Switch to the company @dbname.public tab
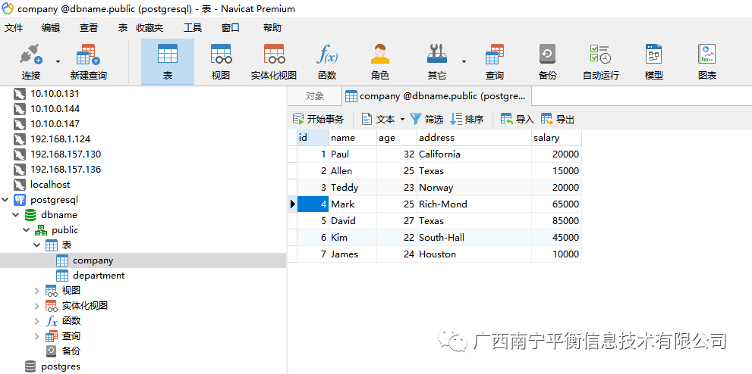 pos(436,96)
